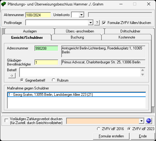Click the Formular erstellen button
This screenshot has width=156, height=141.
111,136
